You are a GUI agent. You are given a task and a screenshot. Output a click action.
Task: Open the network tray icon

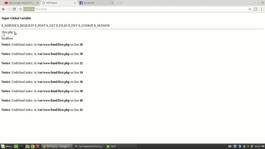click(x=248, y=146)
